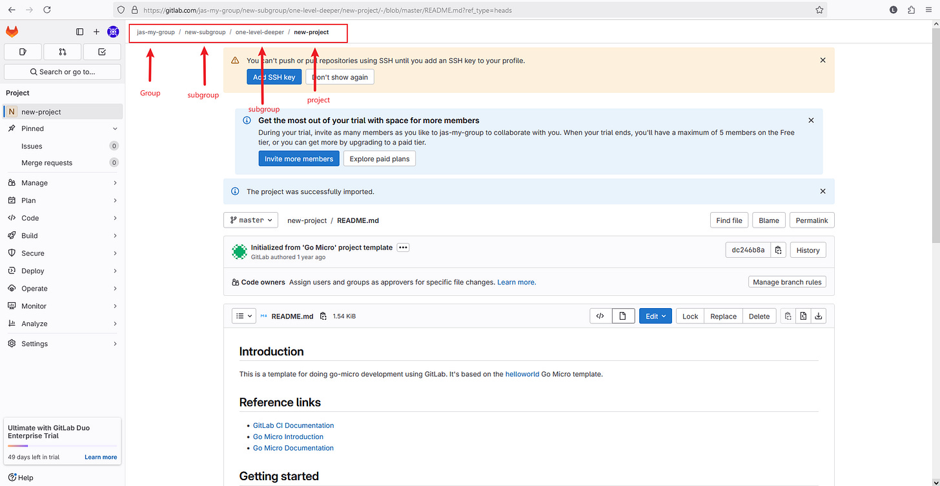Open Blame view button
940x486 pixels.
click(x=769, y=220)
